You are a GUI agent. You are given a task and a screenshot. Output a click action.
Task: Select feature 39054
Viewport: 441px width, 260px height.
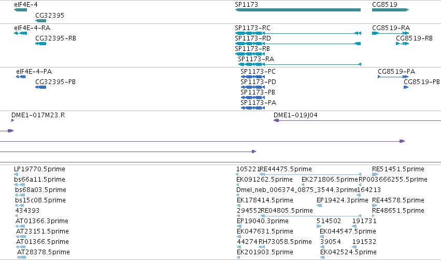coord(322,248)
